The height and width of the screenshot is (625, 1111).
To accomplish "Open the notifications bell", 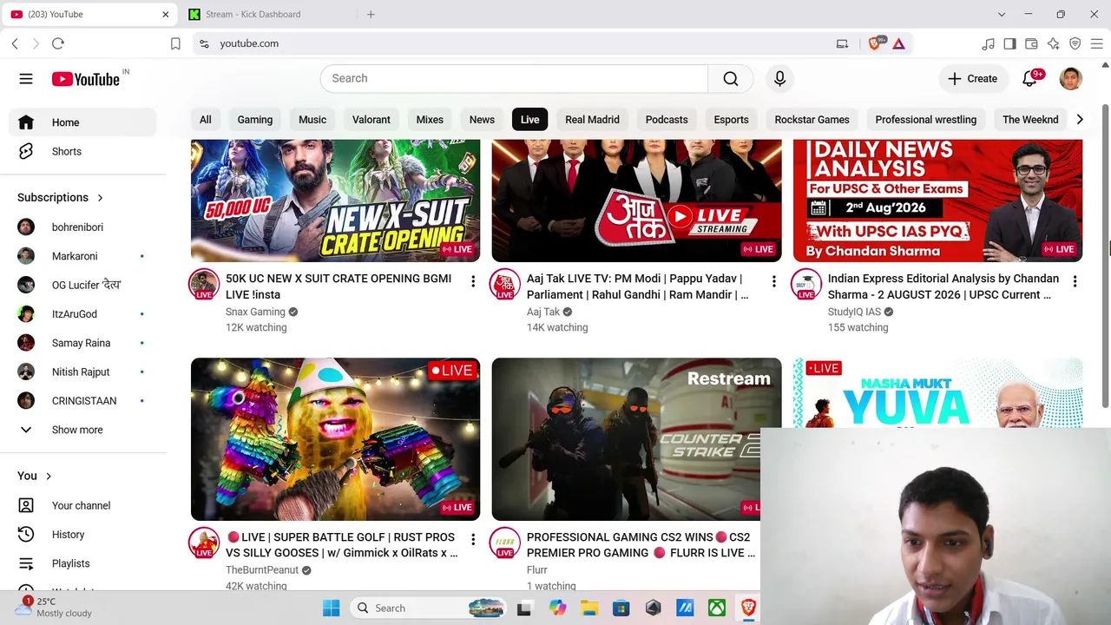I will 1030,78.
